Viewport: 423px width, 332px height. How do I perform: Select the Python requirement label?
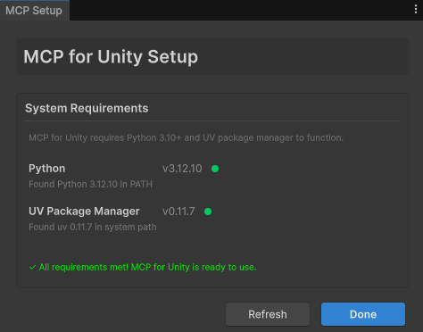click(47, 169)
